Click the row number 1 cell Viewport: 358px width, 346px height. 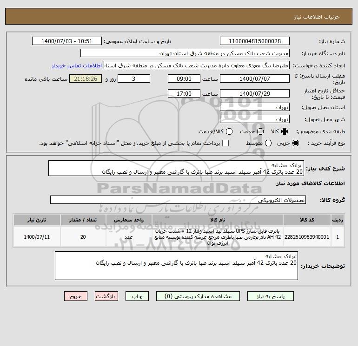coord(338,237)
